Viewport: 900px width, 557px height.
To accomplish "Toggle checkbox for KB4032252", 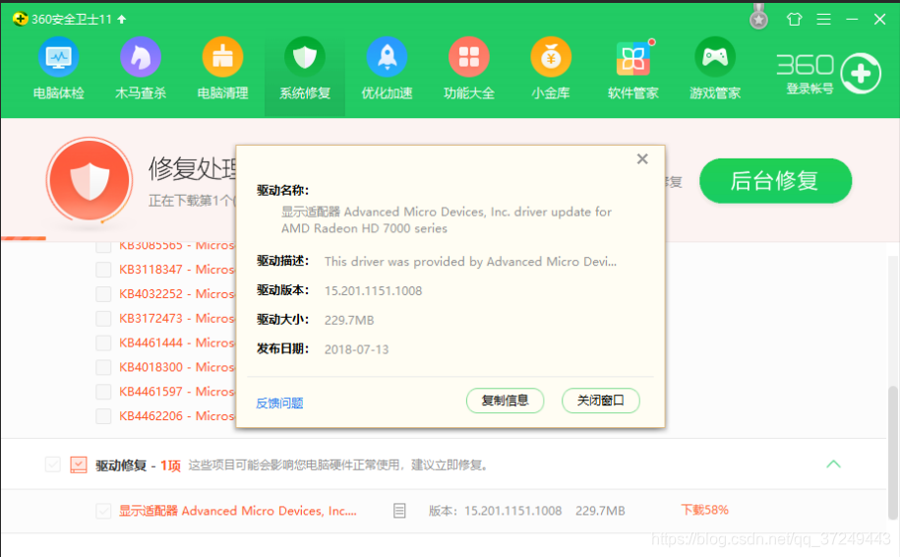I will click(x=103, y=294).
